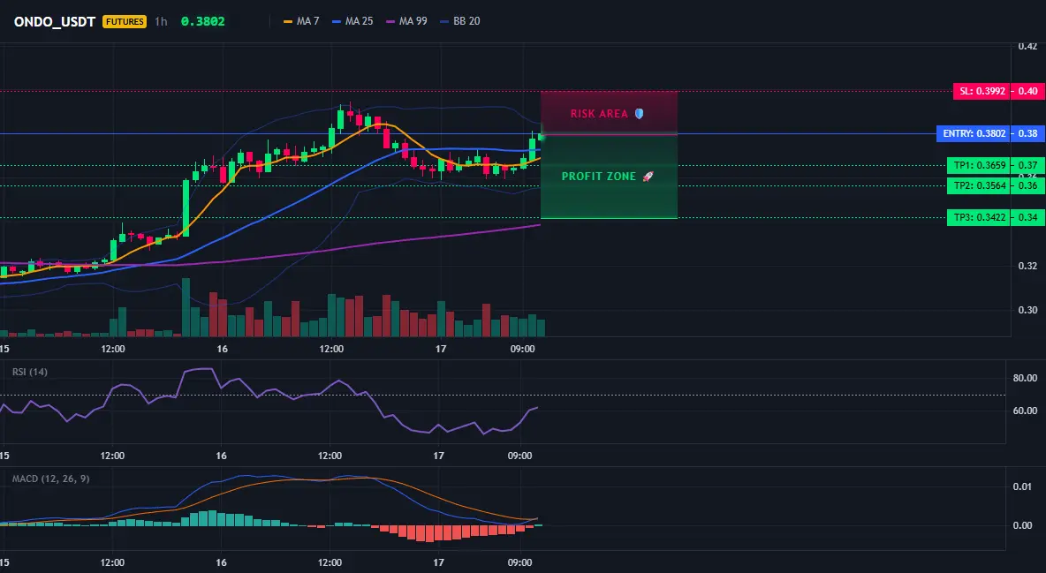Toggle the BB 20 legend entry
The height and width of the screenshot is (573, 1046).
point(460,21)
